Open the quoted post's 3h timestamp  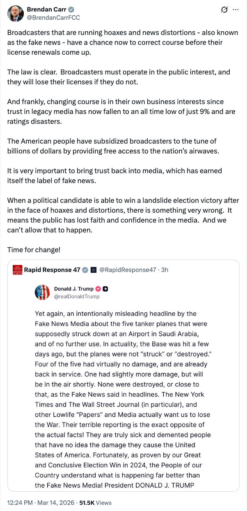164,270
